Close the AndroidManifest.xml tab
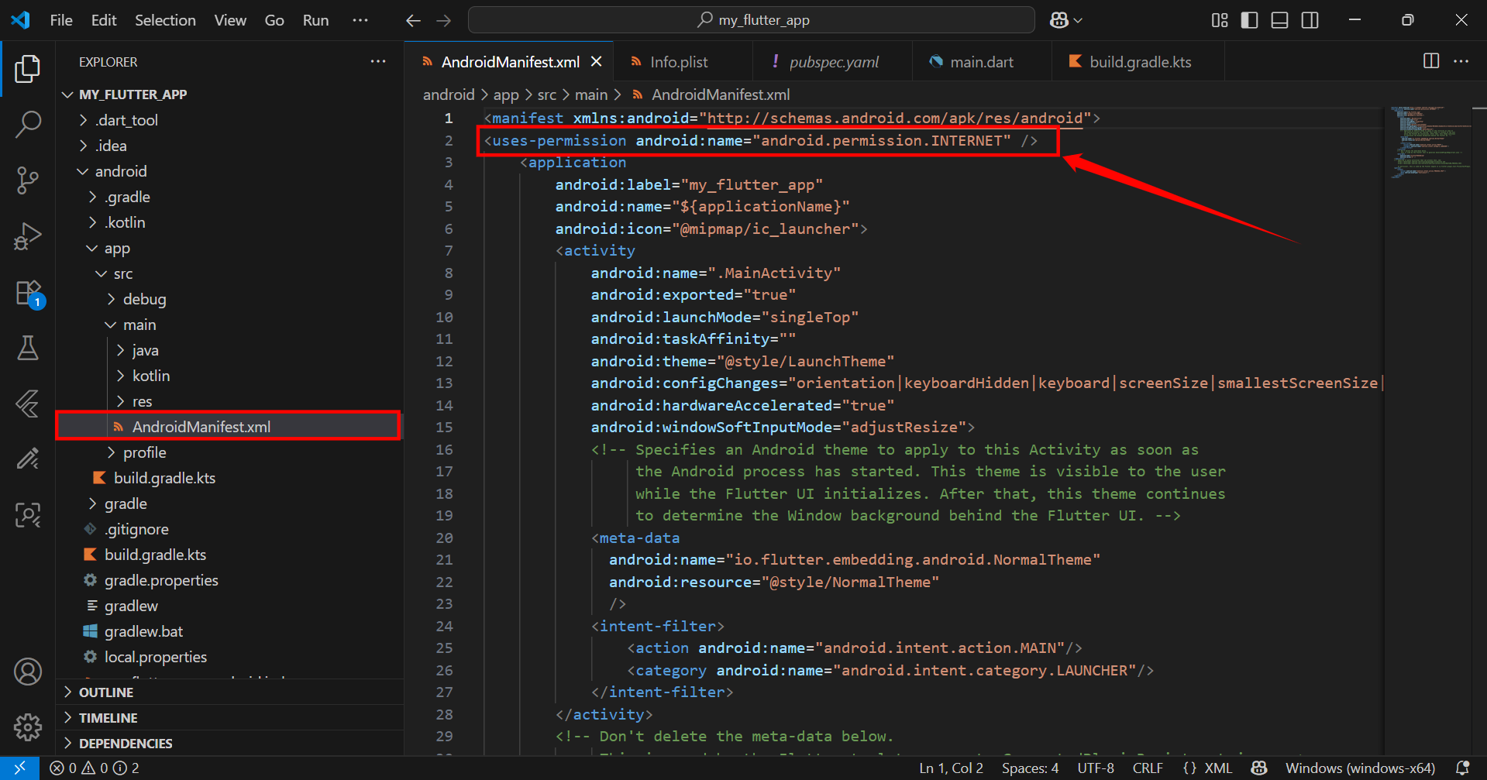Image resolution: width=1487 pixels, height=780 pixels. [x=597, y=61]
